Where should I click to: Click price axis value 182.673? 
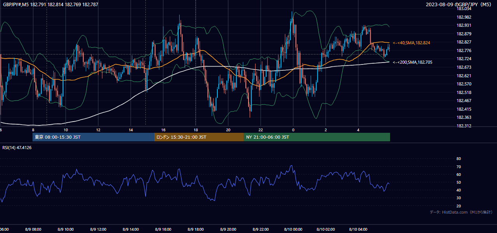click(464, 67)
